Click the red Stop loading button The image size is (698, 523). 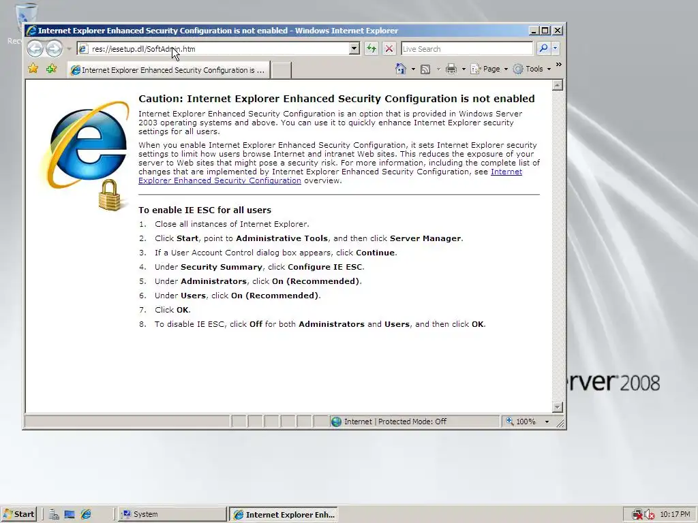coord(389,48)
